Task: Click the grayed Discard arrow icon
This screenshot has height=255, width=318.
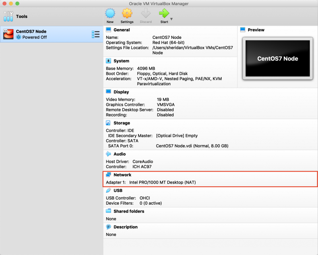Action: point(146,13)
